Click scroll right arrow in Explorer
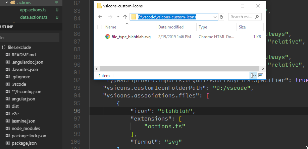308x149 pixels. click(x=263, y=69)
